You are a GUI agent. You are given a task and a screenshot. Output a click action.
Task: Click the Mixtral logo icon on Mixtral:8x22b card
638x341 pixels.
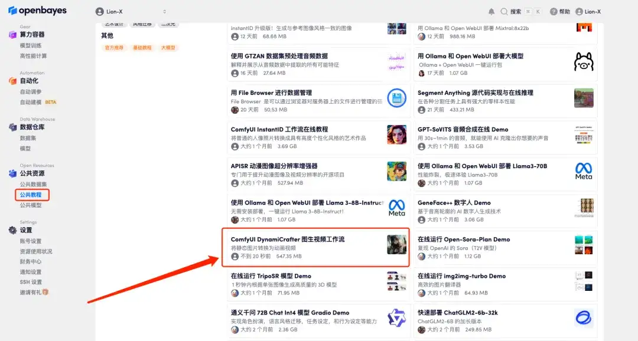[x=584, y=27]
